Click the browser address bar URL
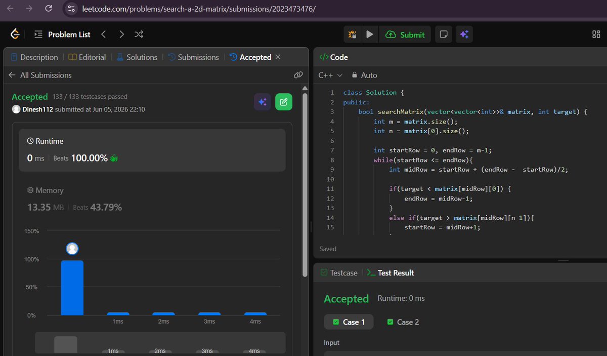The width and height of the screenshot is (607, 356). coord(199,9)
